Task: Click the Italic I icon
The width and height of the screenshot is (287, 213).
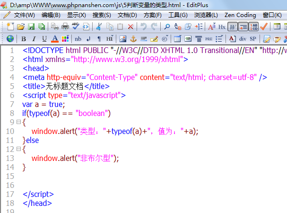Action: click(34, 39)
